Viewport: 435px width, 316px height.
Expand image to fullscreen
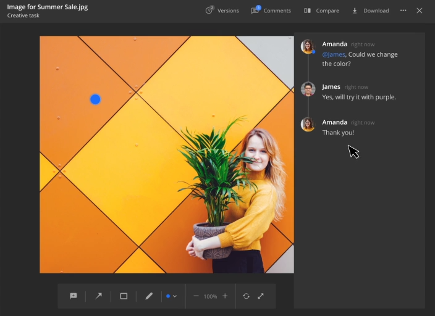tap(261, 296)
